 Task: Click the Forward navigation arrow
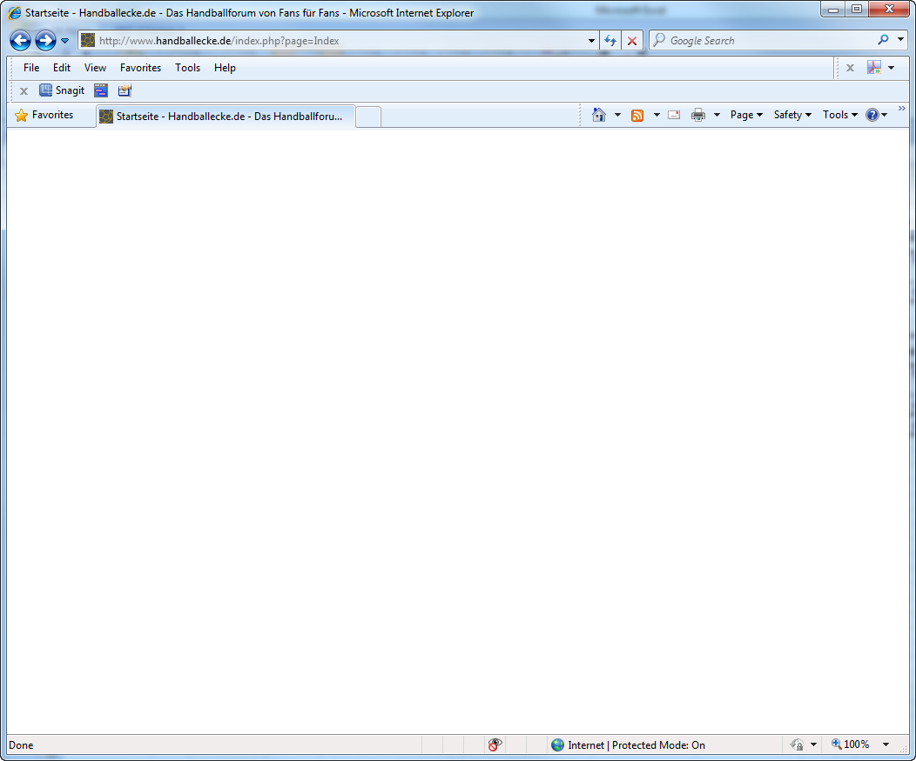click(x=45, y=41)
